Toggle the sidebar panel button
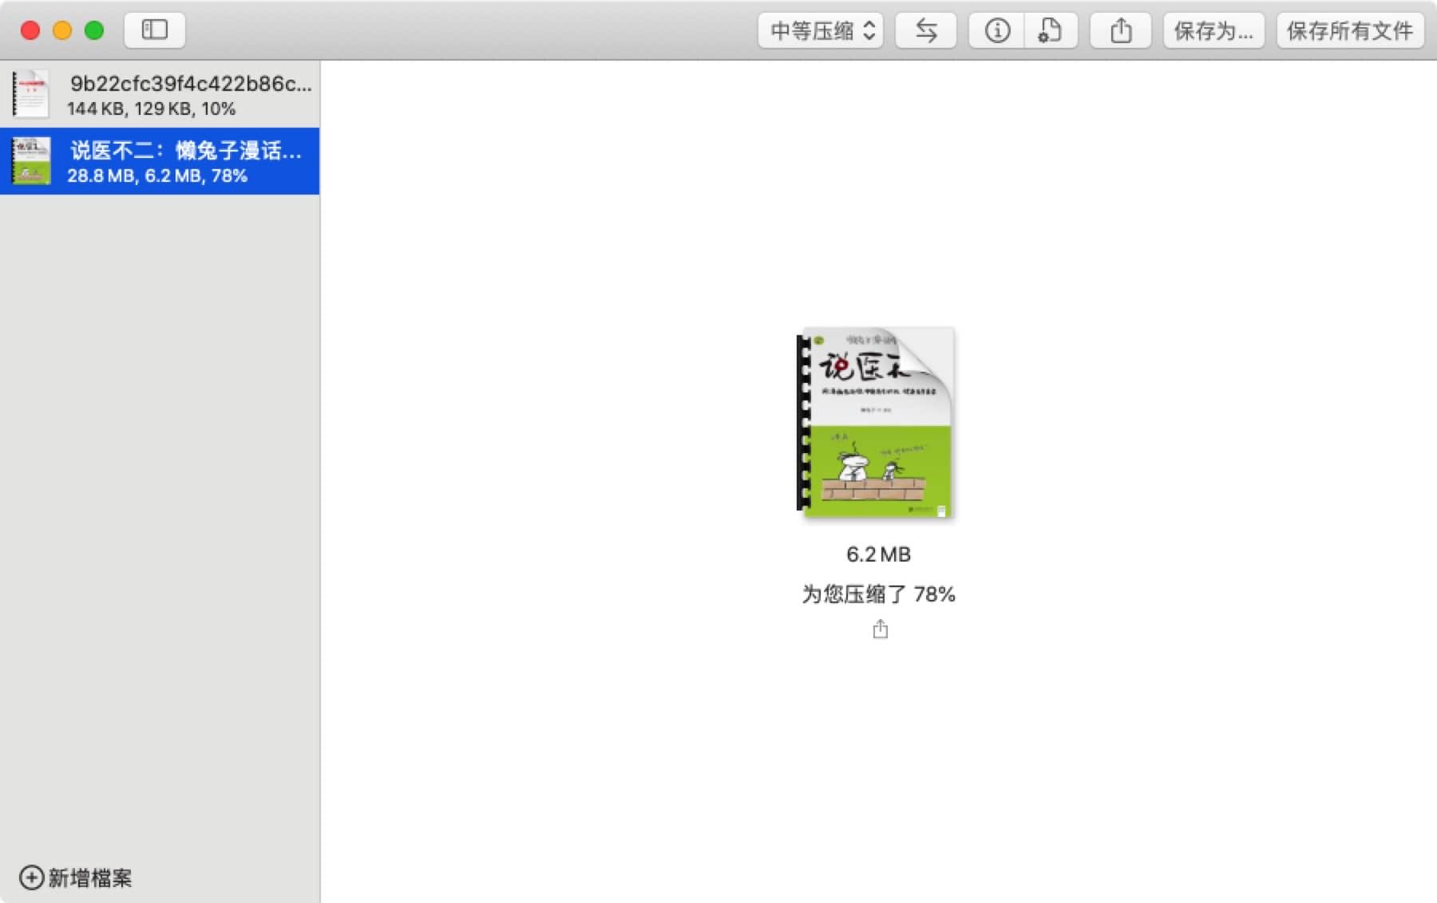 pos(155,30)
